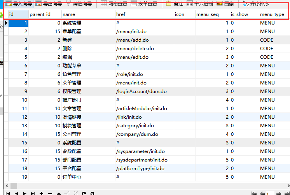Click the /category/init.do href cell

[x=145, y=126]
